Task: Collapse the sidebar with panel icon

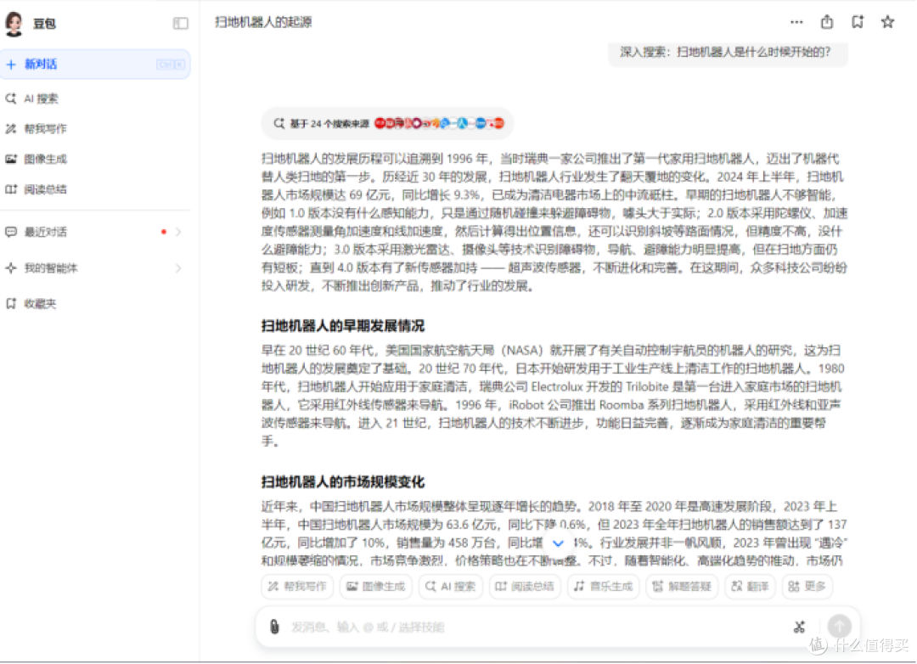Action: pyautogui.click(x=180, y=24)
